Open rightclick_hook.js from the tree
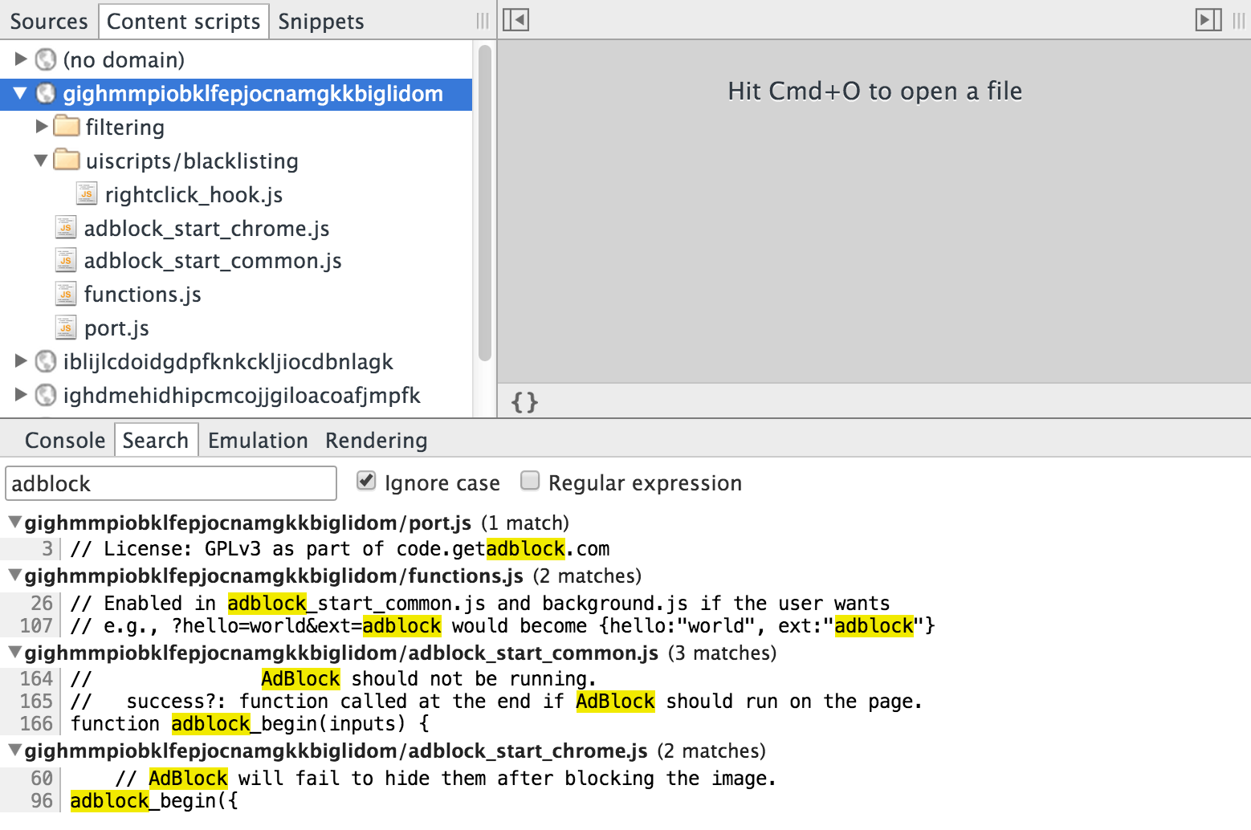This screenshot has height=830, width=1251. 194,195
